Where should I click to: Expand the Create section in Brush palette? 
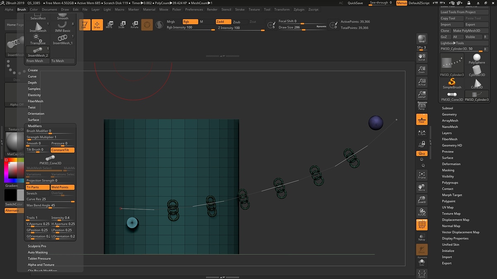click(x=33, y=70)
